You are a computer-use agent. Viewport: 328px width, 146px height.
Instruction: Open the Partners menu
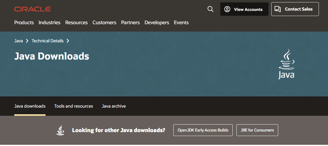pos(130,22)
